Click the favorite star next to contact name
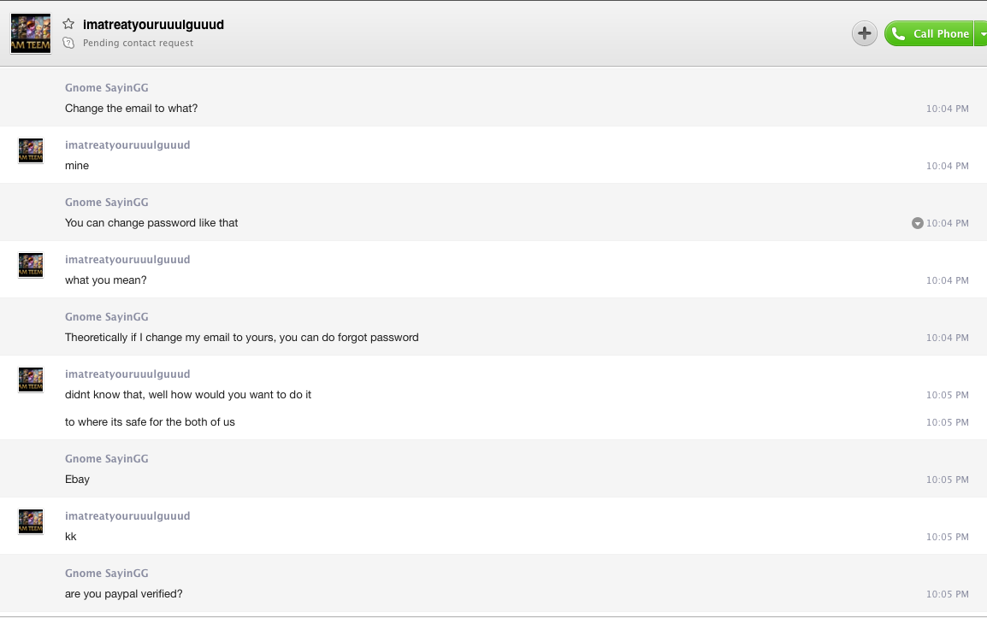 (68, 24)
